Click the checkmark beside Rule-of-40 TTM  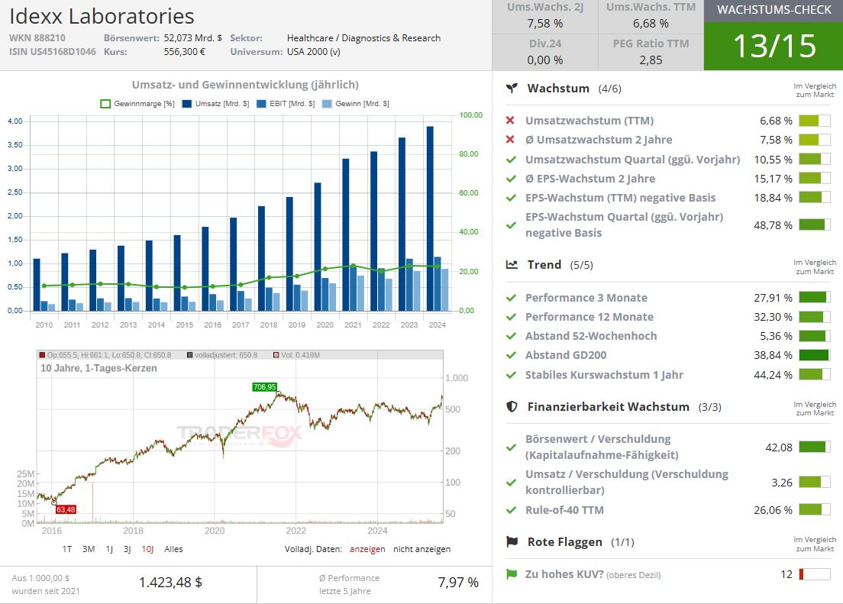point(512,510)
